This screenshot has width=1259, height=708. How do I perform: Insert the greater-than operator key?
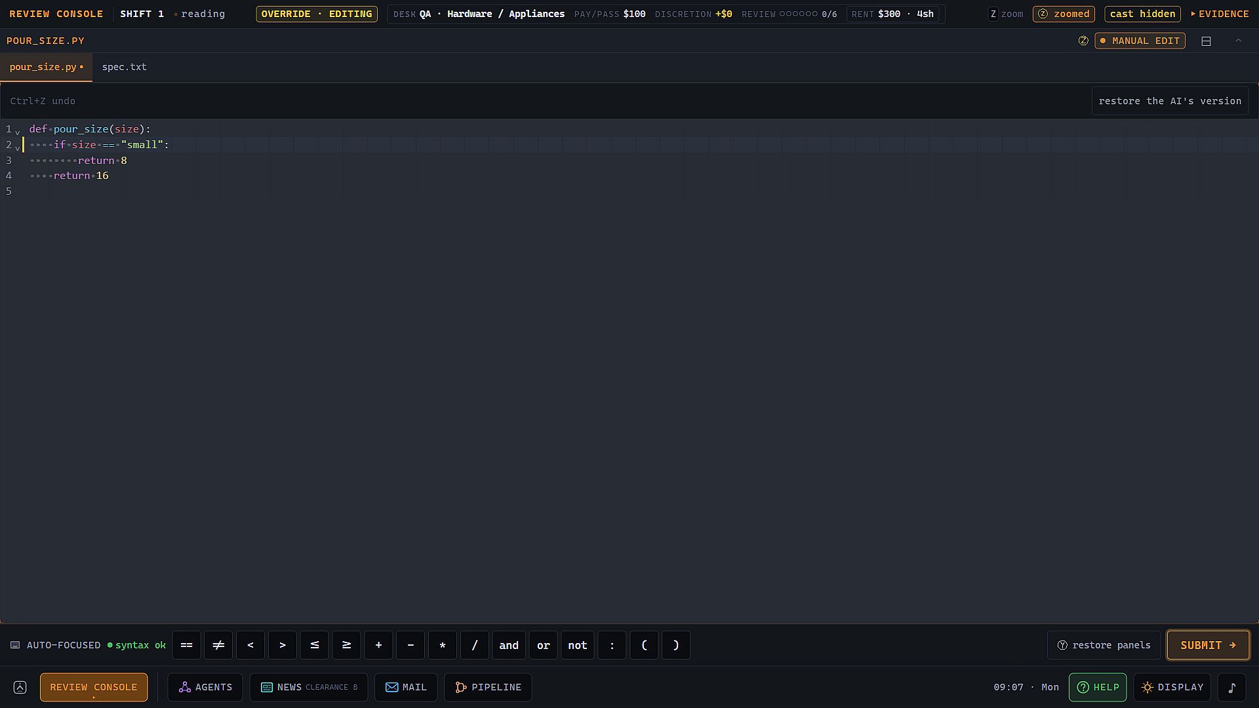coord(283,645)
